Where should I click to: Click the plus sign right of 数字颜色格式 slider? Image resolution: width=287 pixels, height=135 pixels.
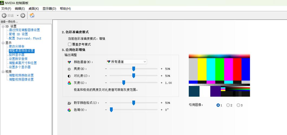[x=161, y=103]
